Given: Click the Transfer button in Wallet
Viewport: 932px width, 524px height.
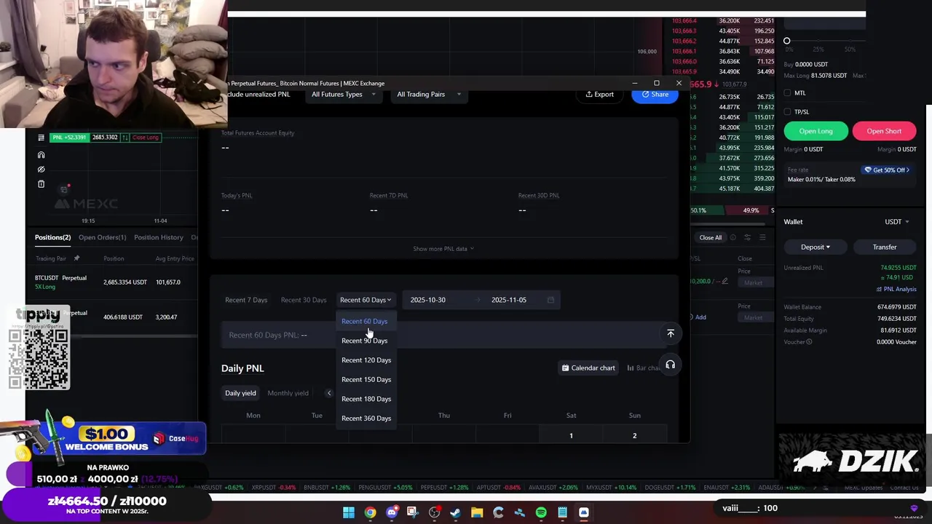Looking at the screenshot, I should pos(885,247).
